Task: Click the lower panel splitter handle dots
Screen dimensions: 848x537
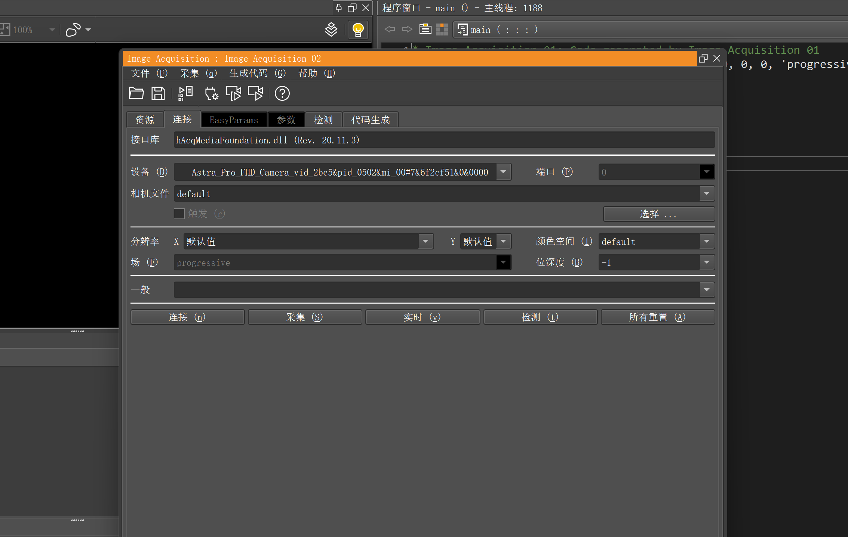Action: click(x=77, y=520)
